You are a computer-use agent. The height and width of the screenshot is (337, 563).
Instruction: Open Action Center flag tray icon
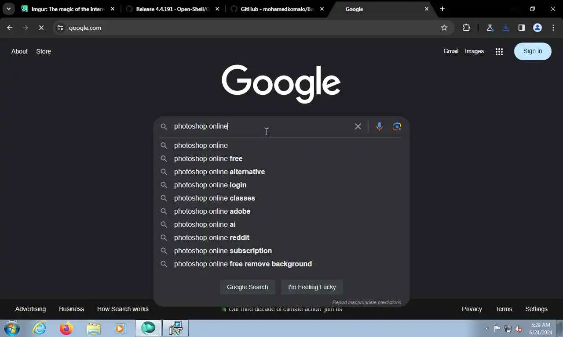pyautogui.click(x=497, y=328)
